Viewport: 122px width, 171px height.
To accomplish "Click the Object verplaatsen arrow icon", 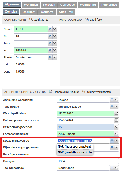I will point(84,92).
